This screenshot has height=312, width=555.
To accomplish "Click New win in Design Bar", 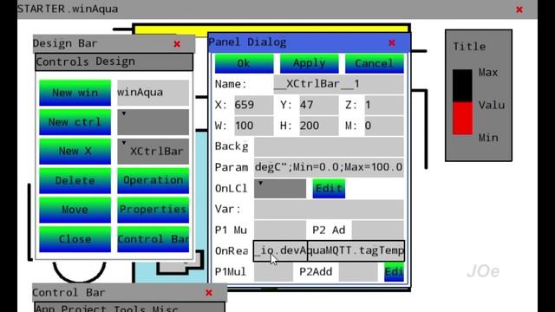I will pyautogui.click(x=75, y=93).
